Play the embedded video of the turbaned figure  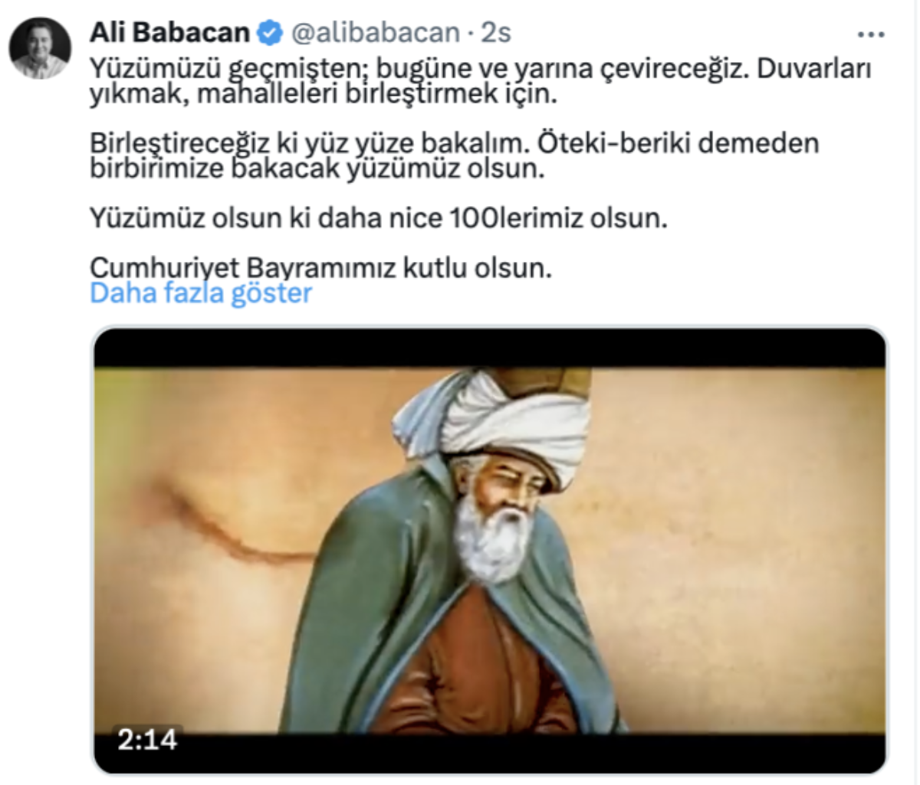(x=490, y=551)
